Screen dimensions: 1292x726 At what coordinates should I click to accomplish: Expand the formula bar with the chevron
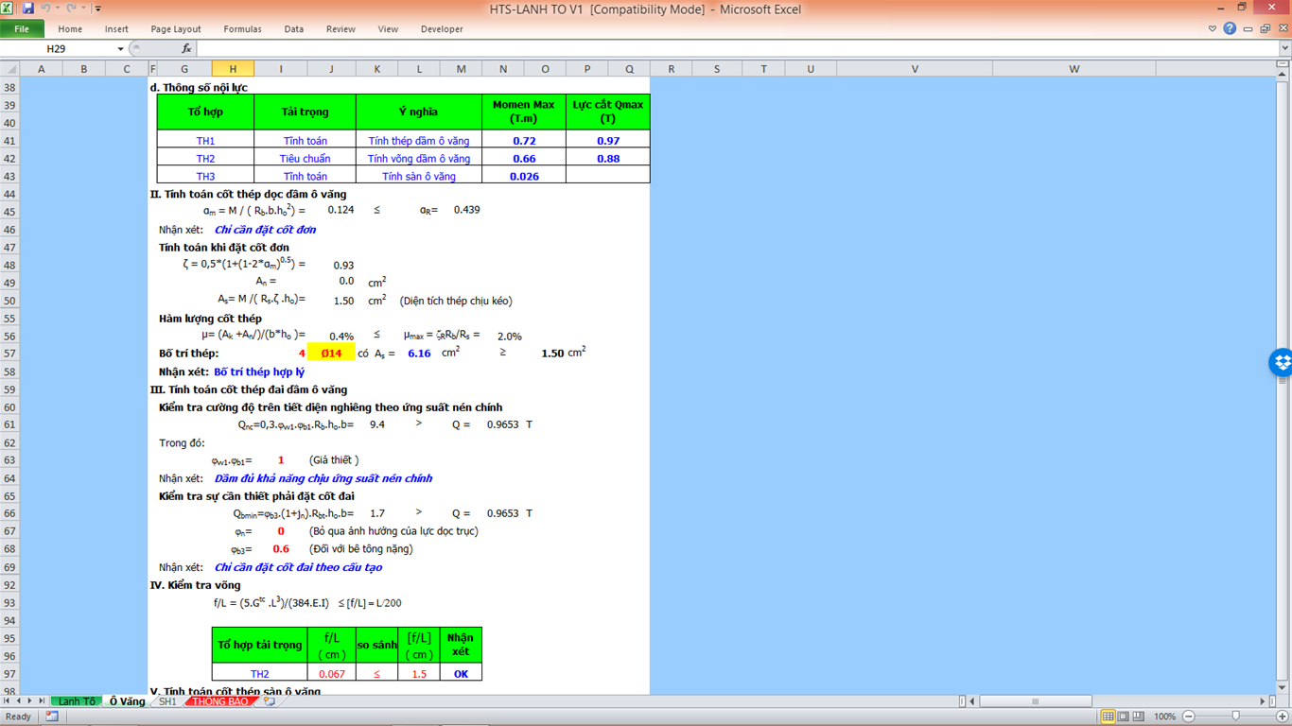tap(1284, 48)
